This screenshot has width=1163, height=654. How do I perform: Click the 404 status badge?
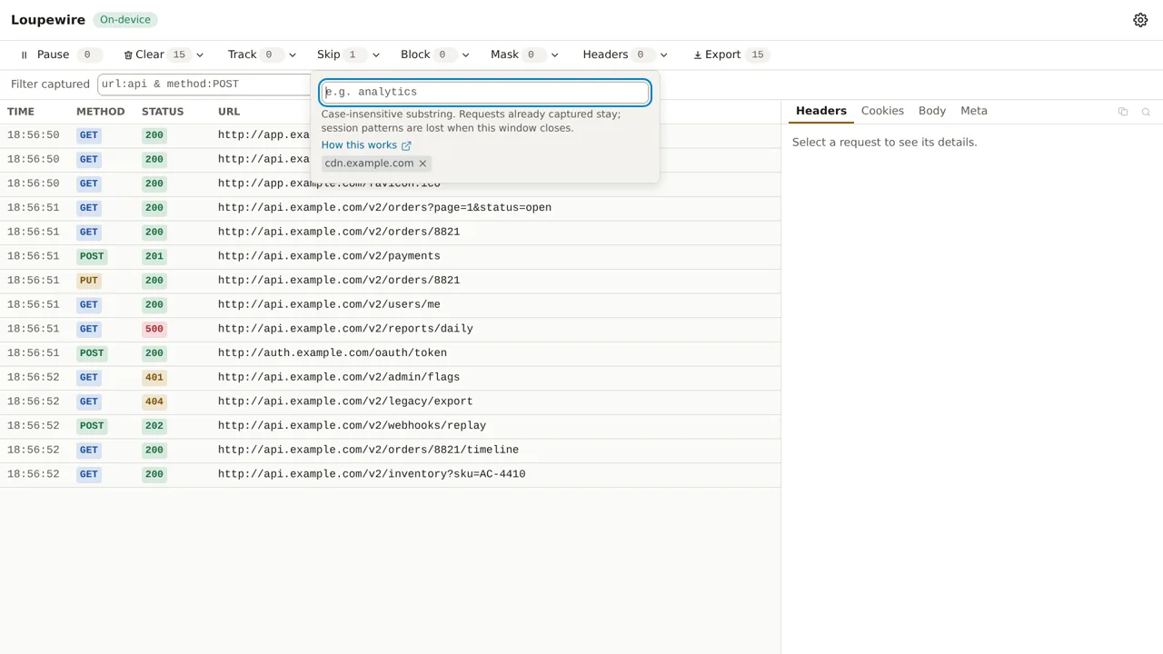(154, 401)
